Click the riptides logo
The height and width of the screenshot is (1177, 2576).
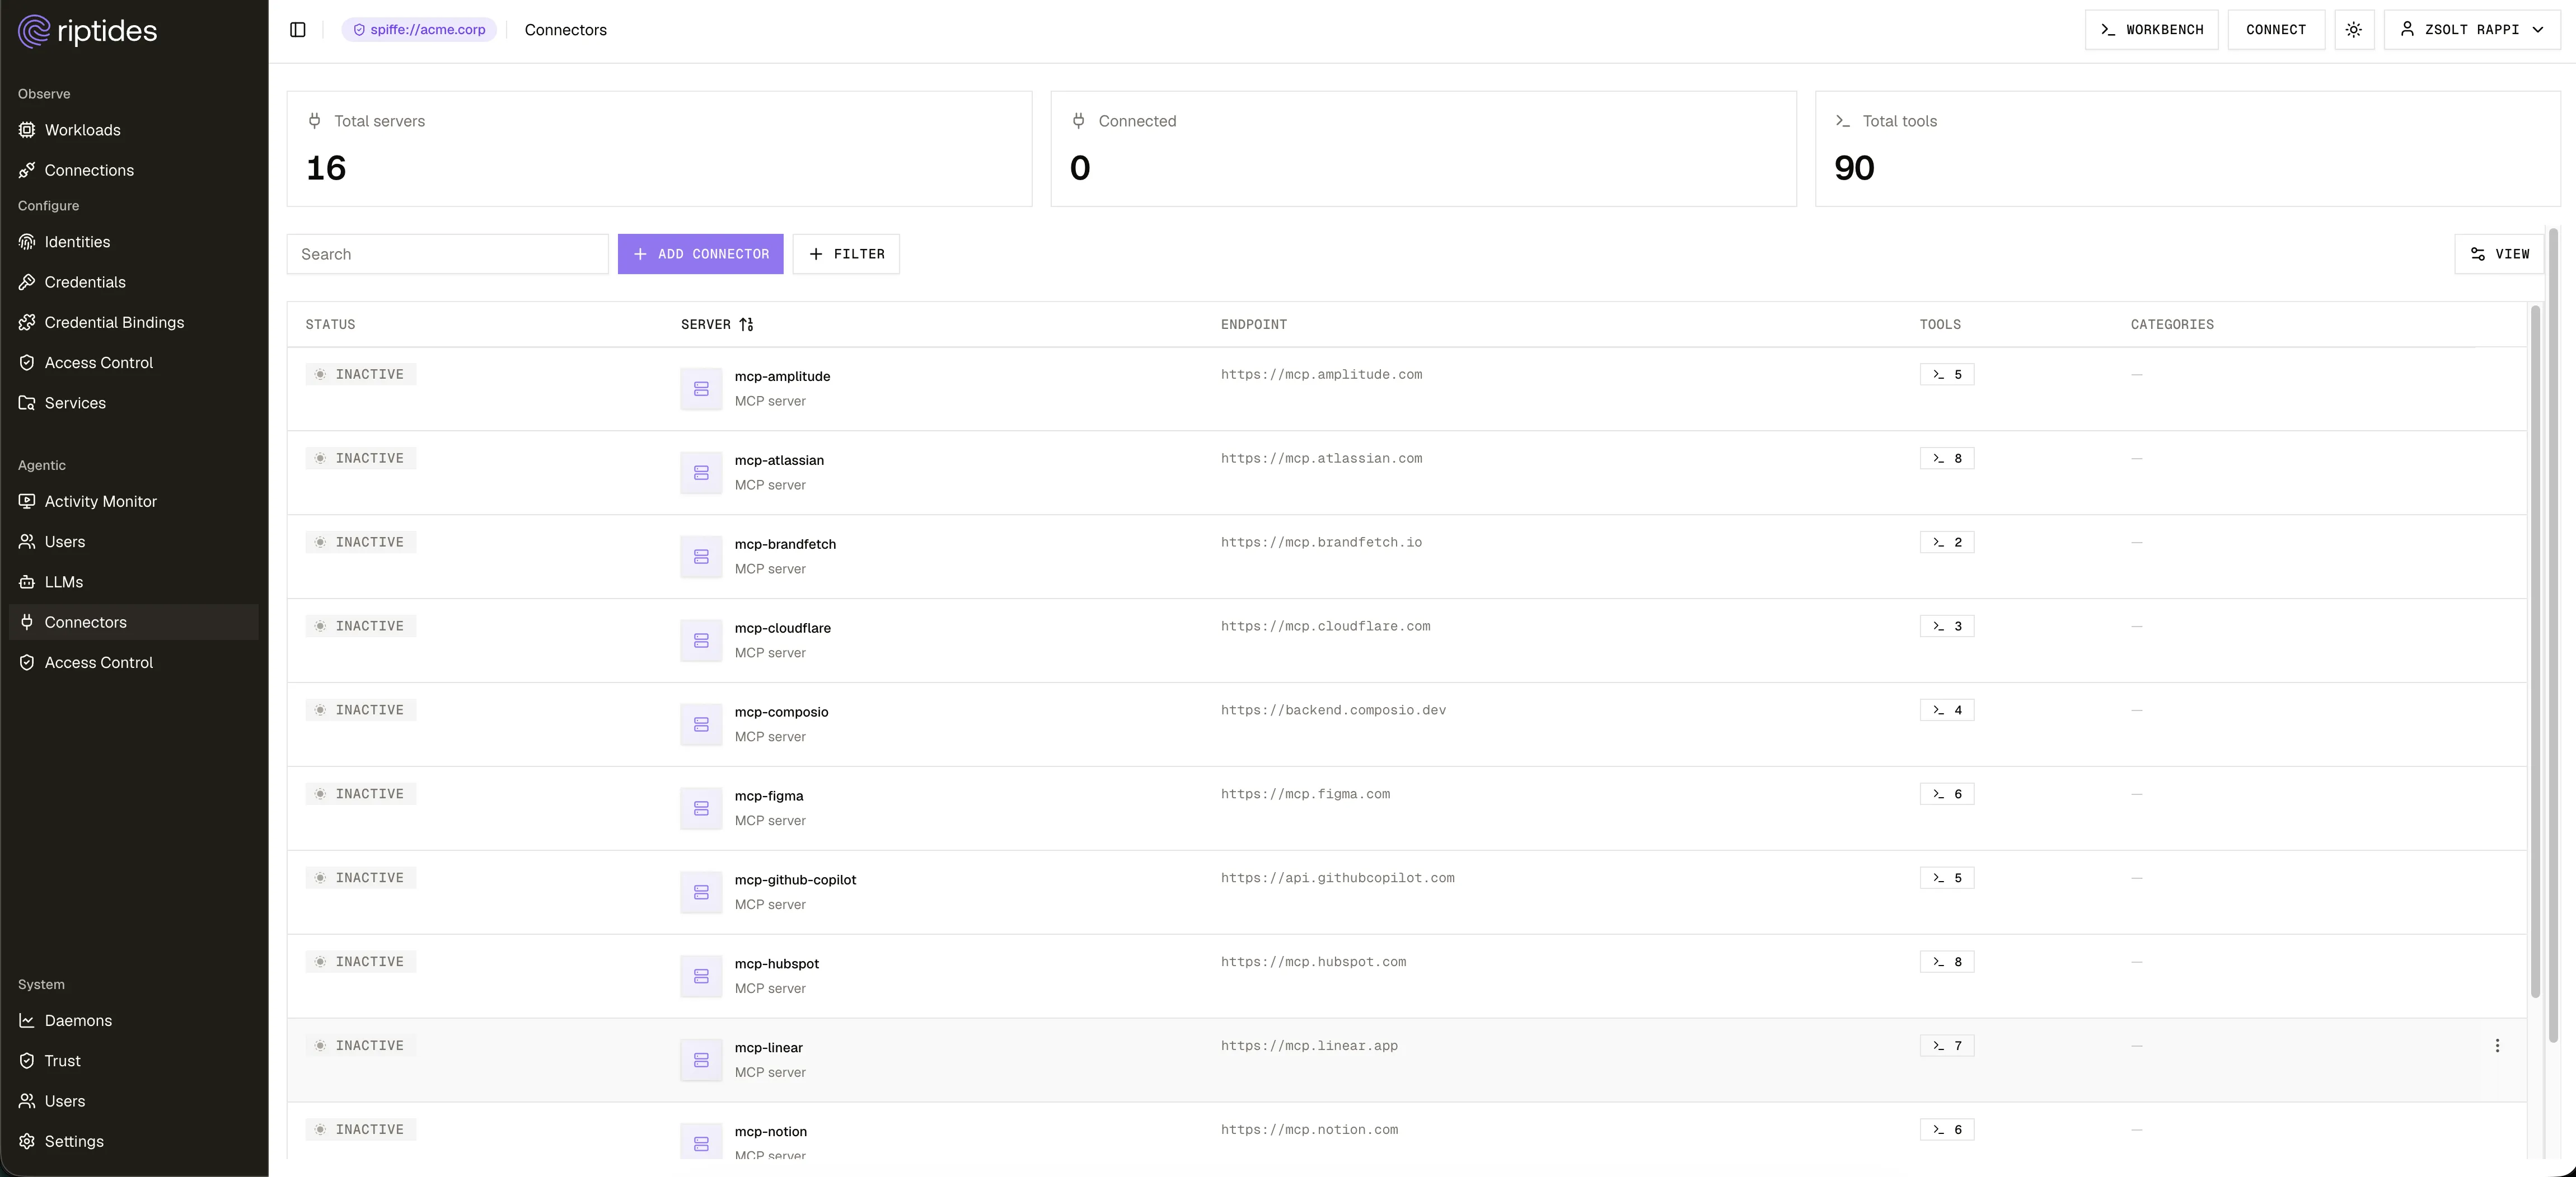[x=88, y=31]
